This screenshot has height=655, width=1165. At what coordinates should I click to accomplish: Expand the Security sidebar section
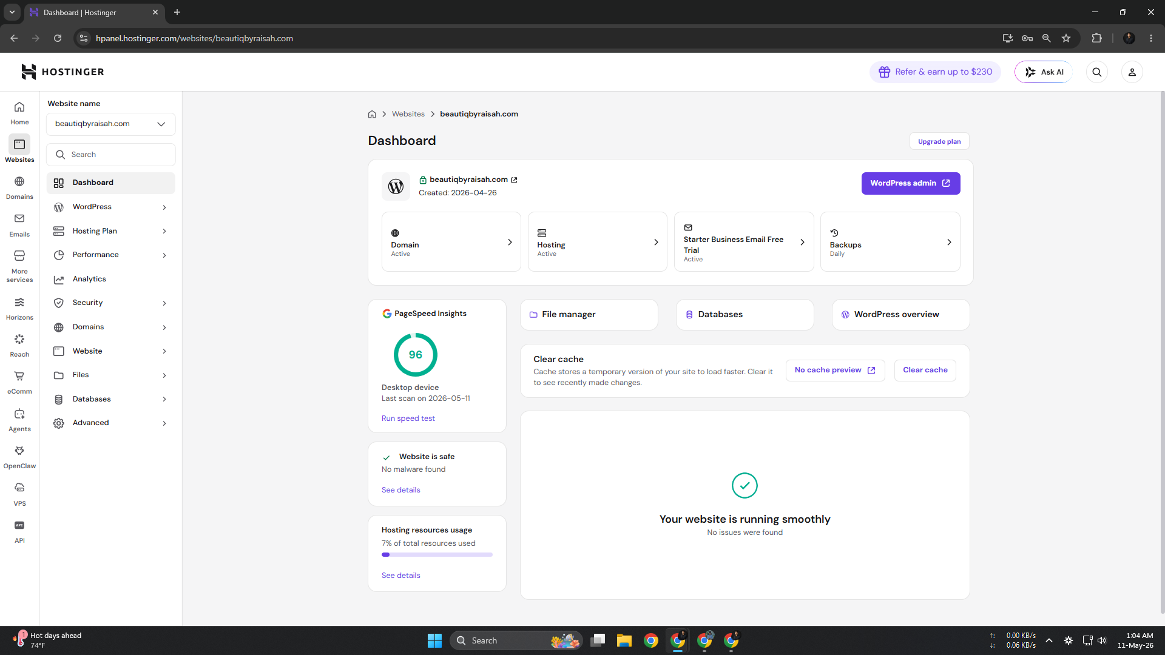pyautogui.click(x=111, y=303)
